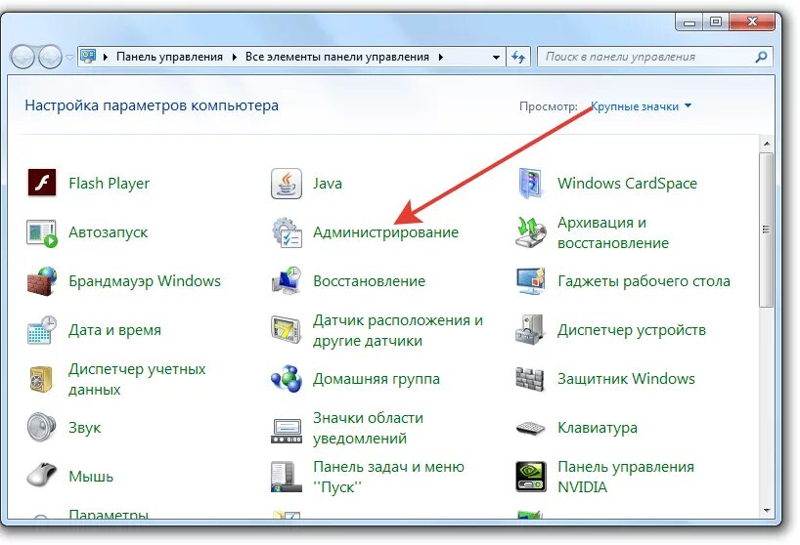
Task: Open the Flash Player link
Action: tap(110, 184)
